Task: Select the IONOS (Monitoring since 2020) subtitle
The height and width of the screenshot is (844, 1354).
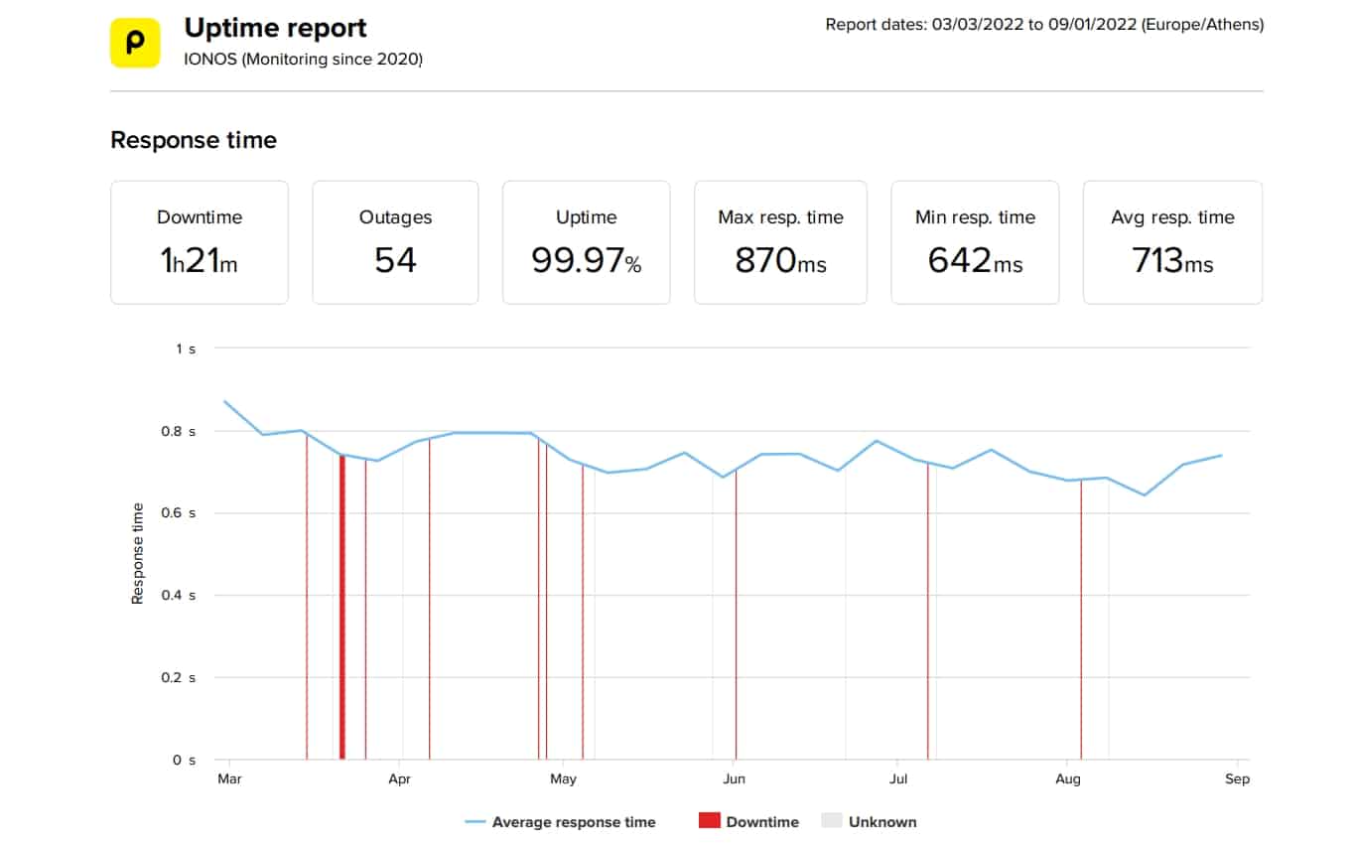Action: pyautogui.click(x=304, y=60)
